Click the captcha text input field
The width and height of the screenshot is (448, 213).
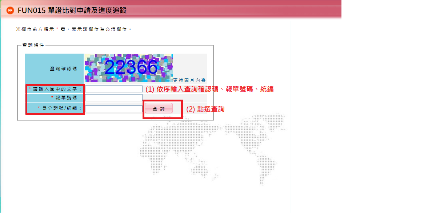tap(113, 89)
